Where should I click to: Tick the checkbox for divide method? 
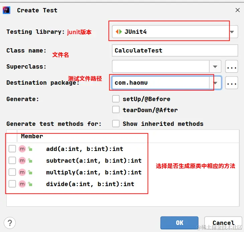pos(12,184)
